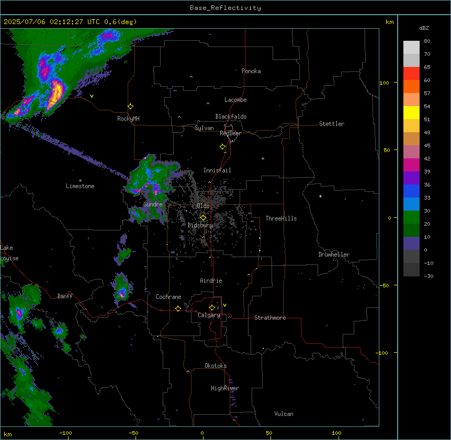Choose the peach legend swatch between 57 and 54

[411, 100]
